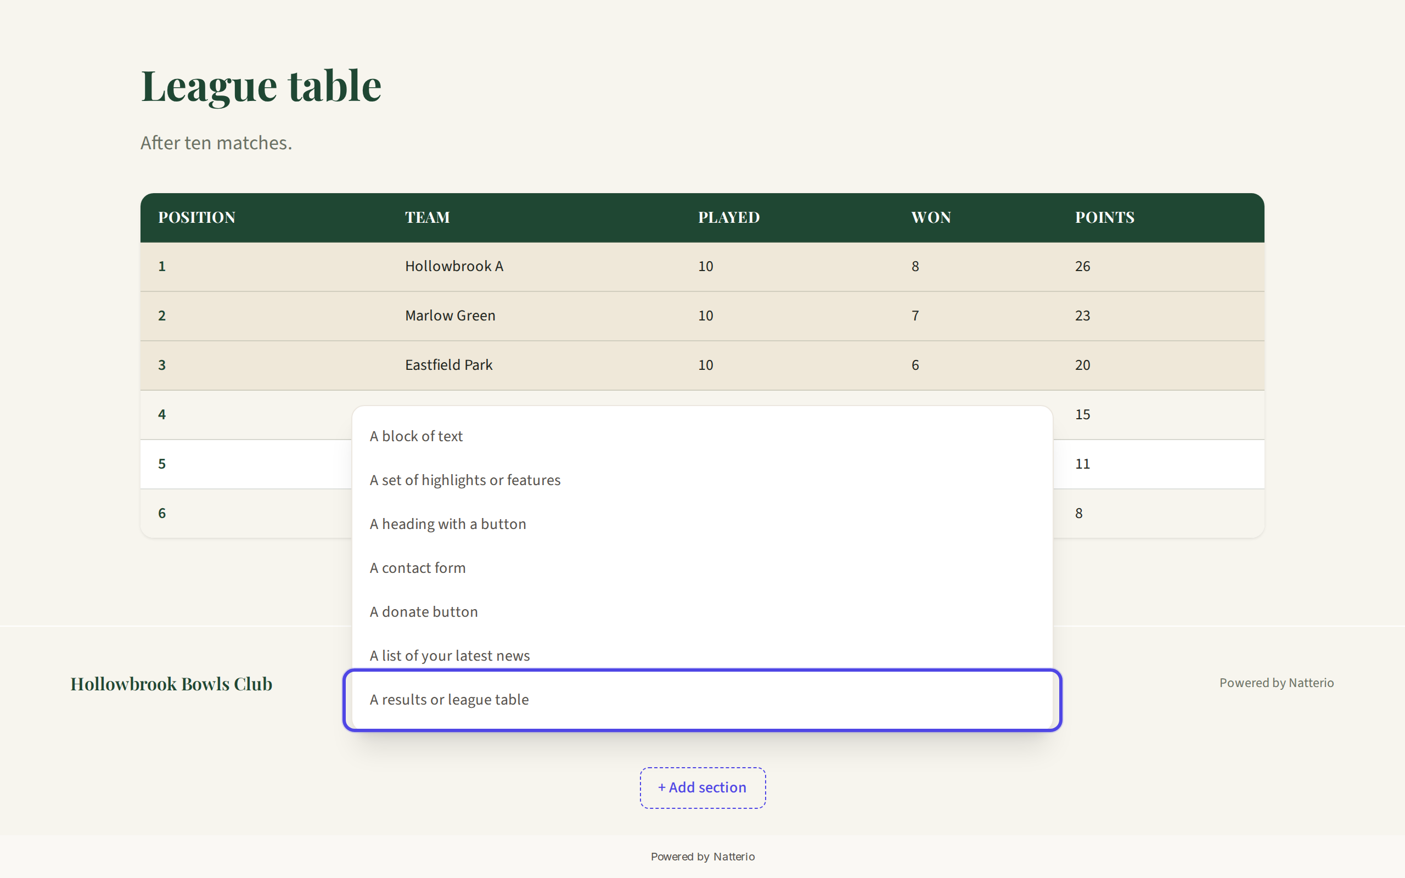Click points value 11 in row 5

point(1082,464)
